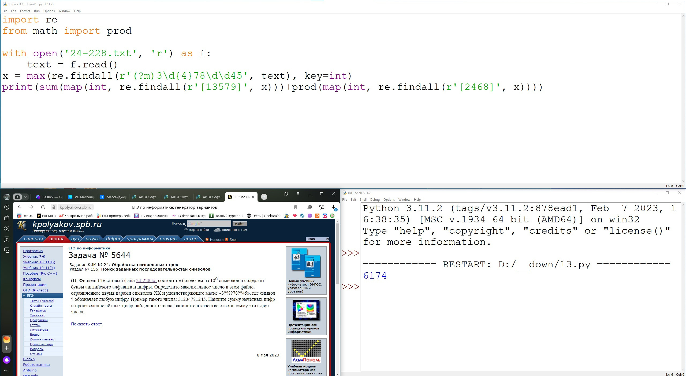Open the Alice assistant purple icon
This screenshot has width=686, height=376.
pos(7,360)
